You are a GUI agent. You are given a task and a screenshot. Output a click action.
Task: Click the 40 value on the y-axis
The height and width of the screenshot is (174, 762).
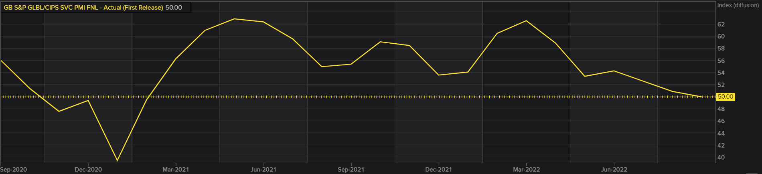point(721,158)
